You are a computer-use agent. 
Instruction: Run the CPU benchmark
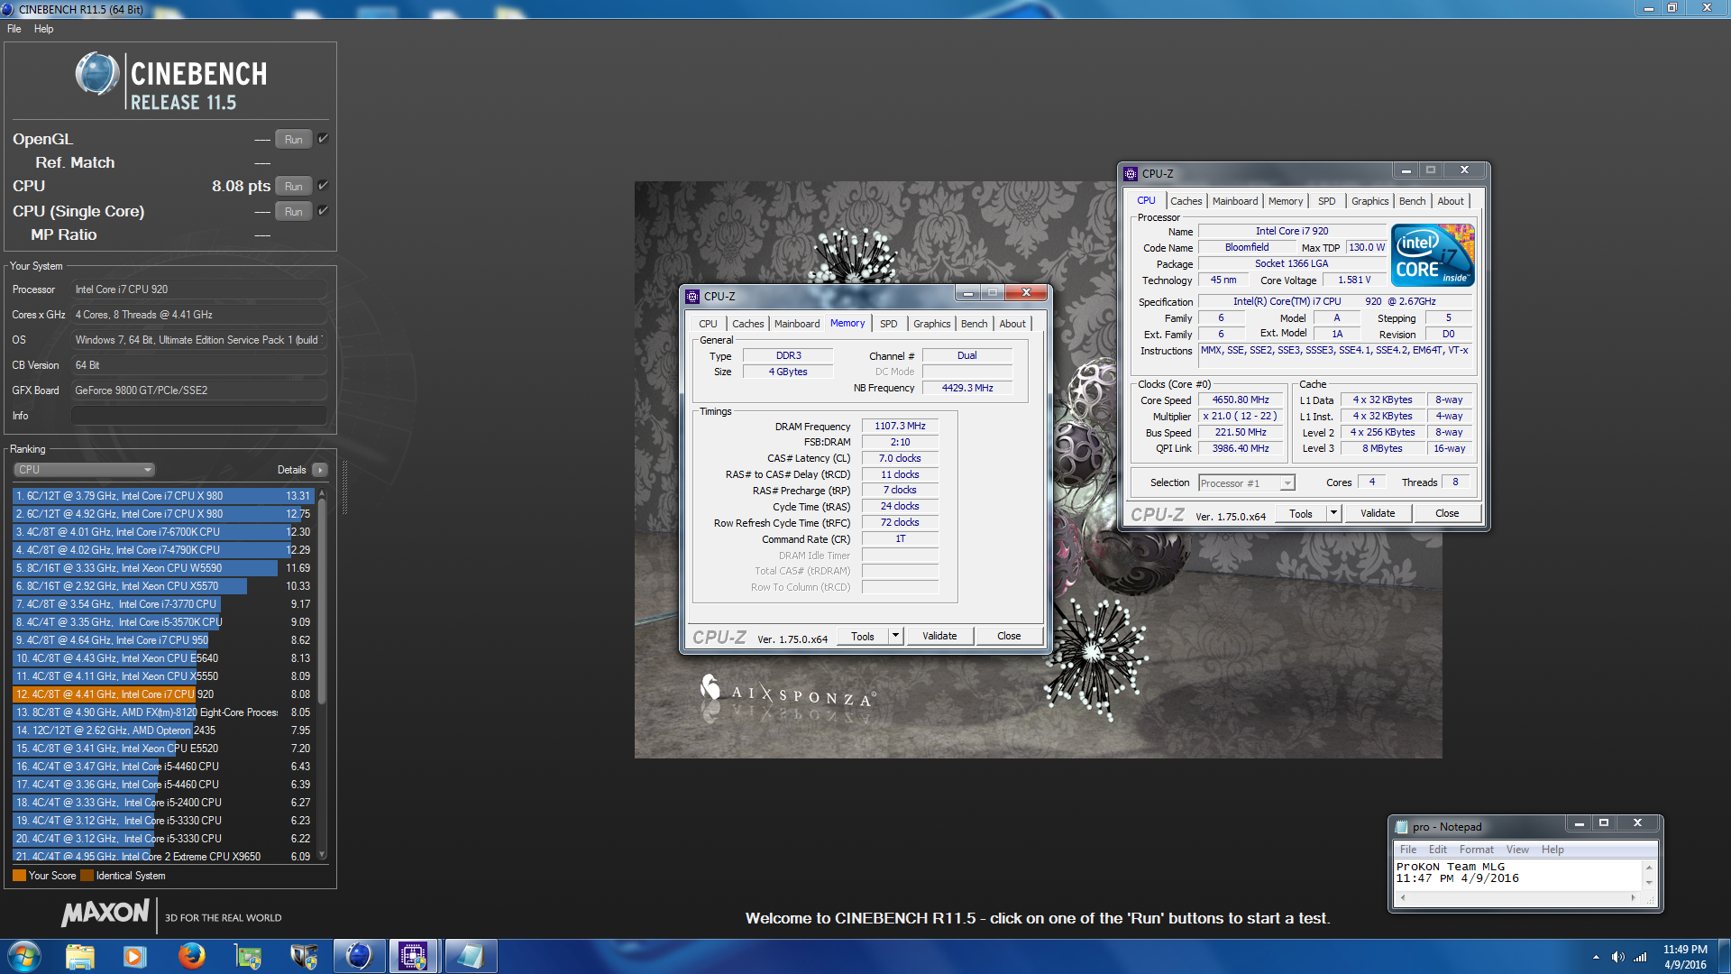click(294, 186)
